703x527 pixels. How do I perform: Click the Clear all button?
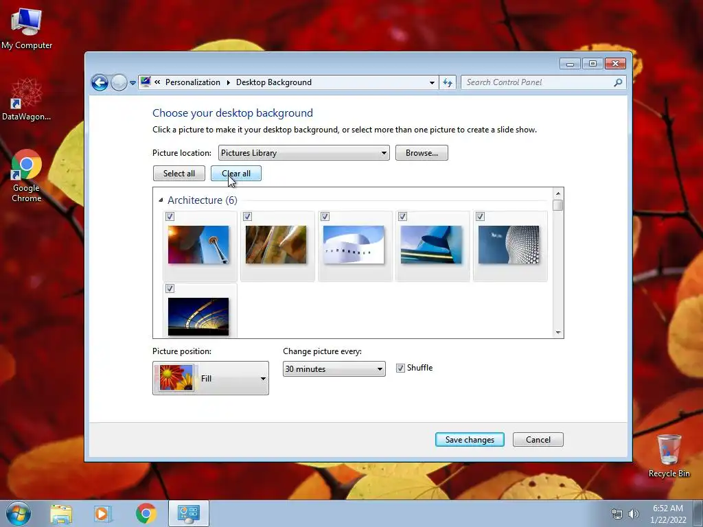click(x=236, y=174)
